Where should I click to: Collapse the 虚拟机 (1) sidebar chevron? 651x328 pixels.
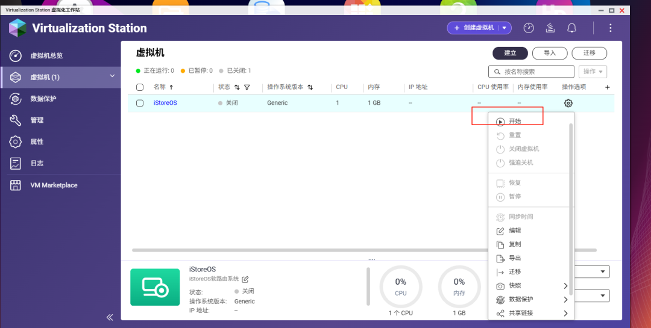[x=112, y=76]
